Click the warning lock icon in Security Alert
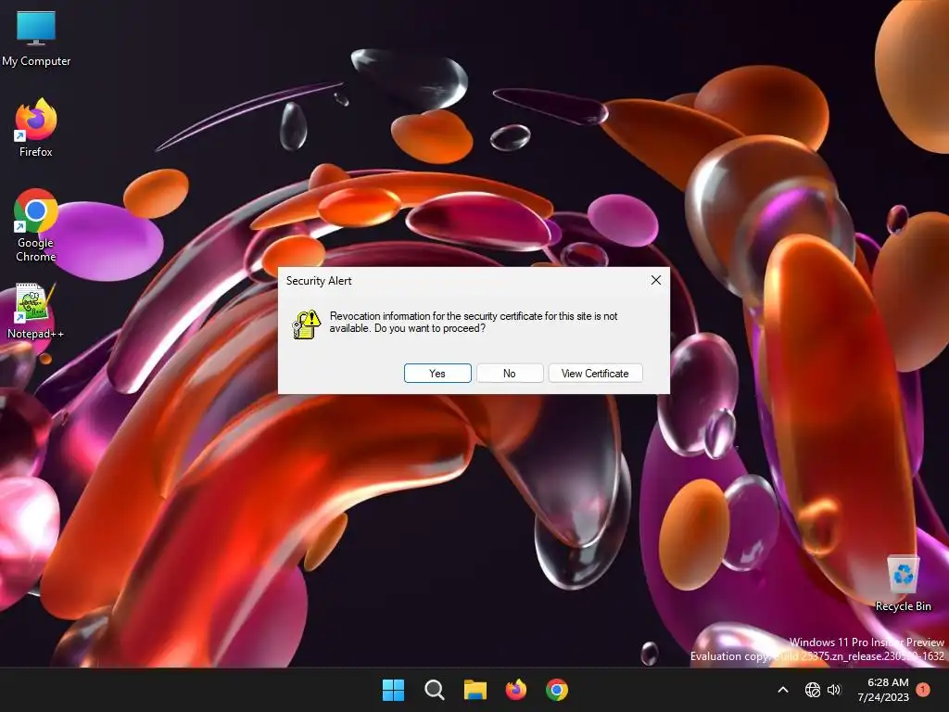 307,324
